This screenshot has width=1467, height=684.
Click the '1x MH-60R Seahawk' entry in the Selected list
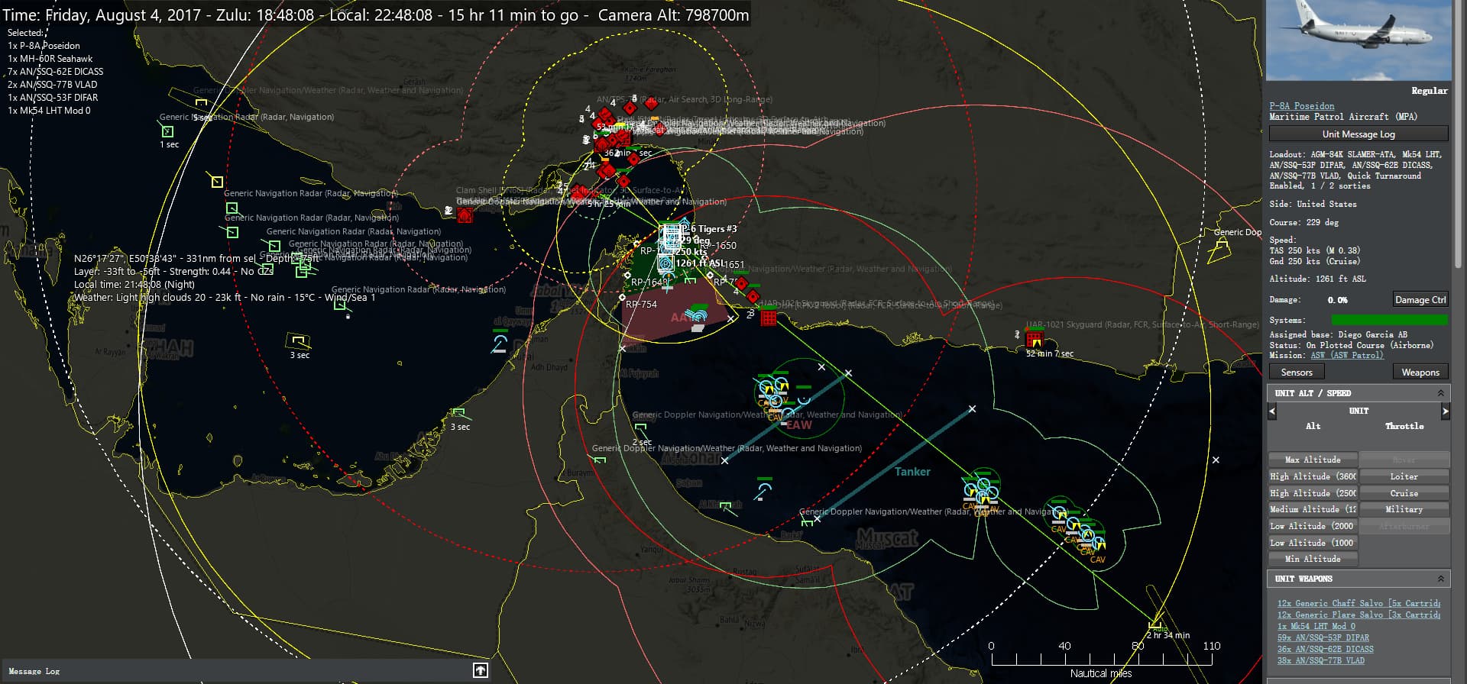coord(50,59)
